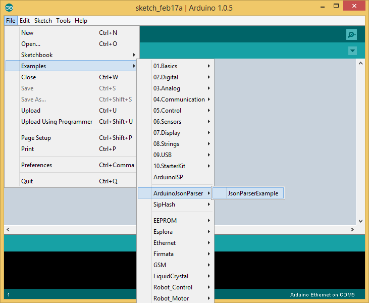Expand the 05.Control examples
The width and height of the screenshot is (369, 303).
[x=175, y=111]
